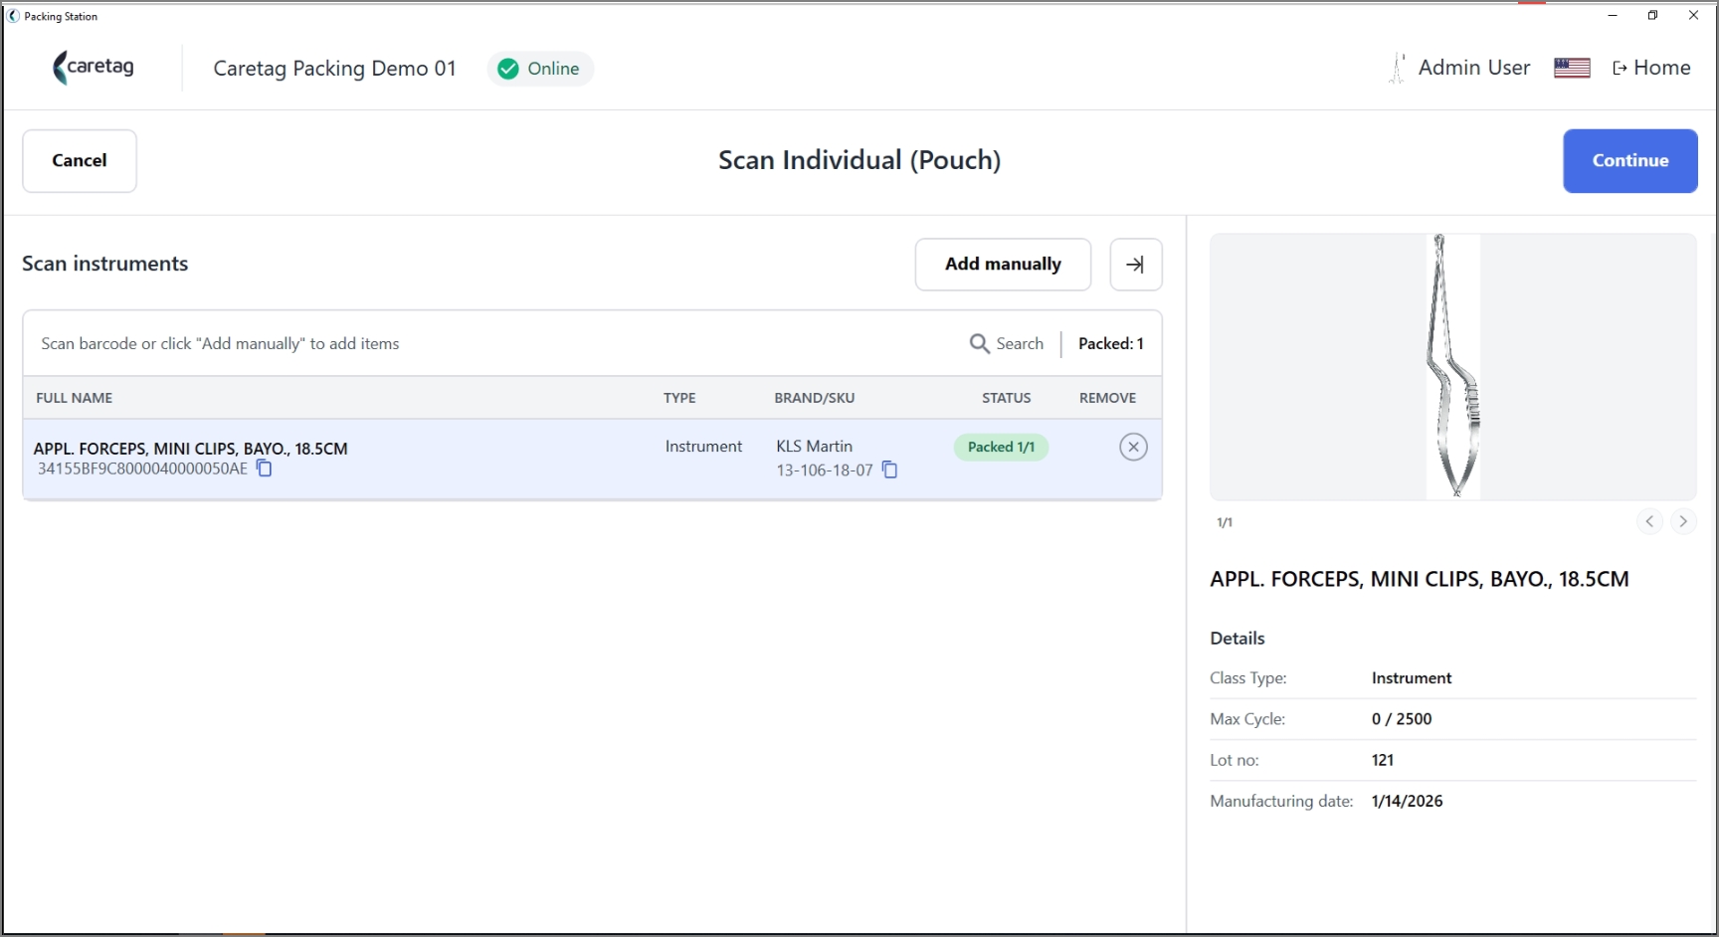Viewport: 1719px width, 937px height.
Task: Click the detail panel instrument title
Action: click(x=1420, y=579)
